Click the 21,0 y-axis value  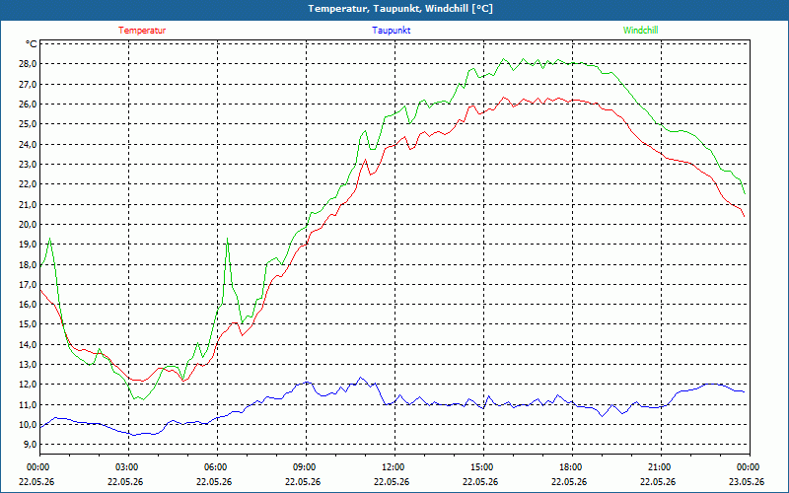[29, 204]
